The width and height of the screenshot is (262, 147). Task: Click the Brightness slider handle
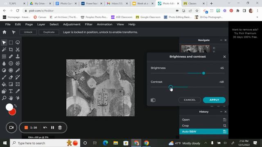coord(203,73)
